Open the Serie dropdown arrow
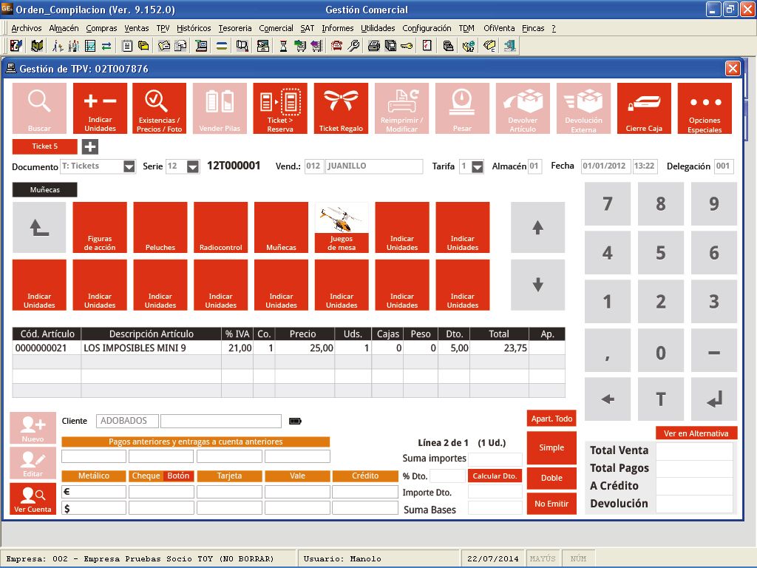The width and height of the screenshot is (757, 568). [x=193, y=166]
